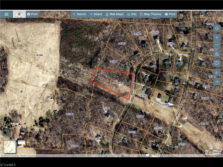
Task: Click parcel label 147906
Action: coord(165,105)
